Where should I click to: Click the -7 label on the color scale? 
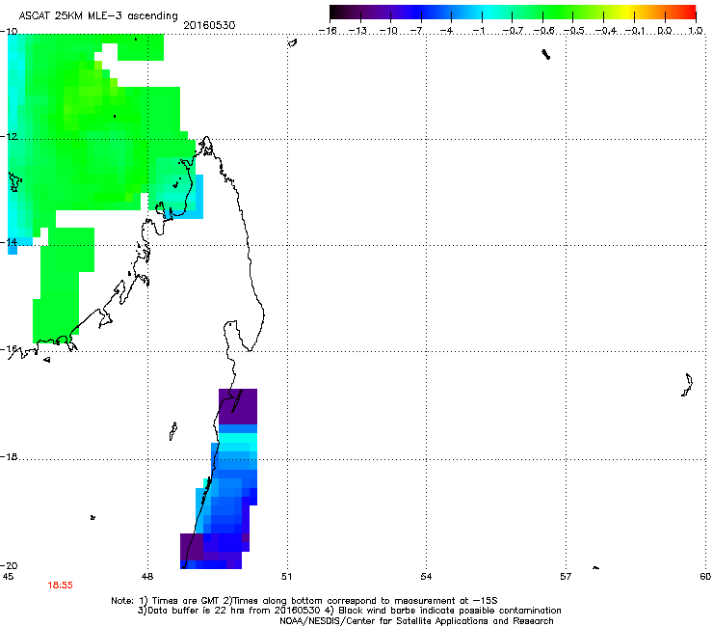(417, 31)
